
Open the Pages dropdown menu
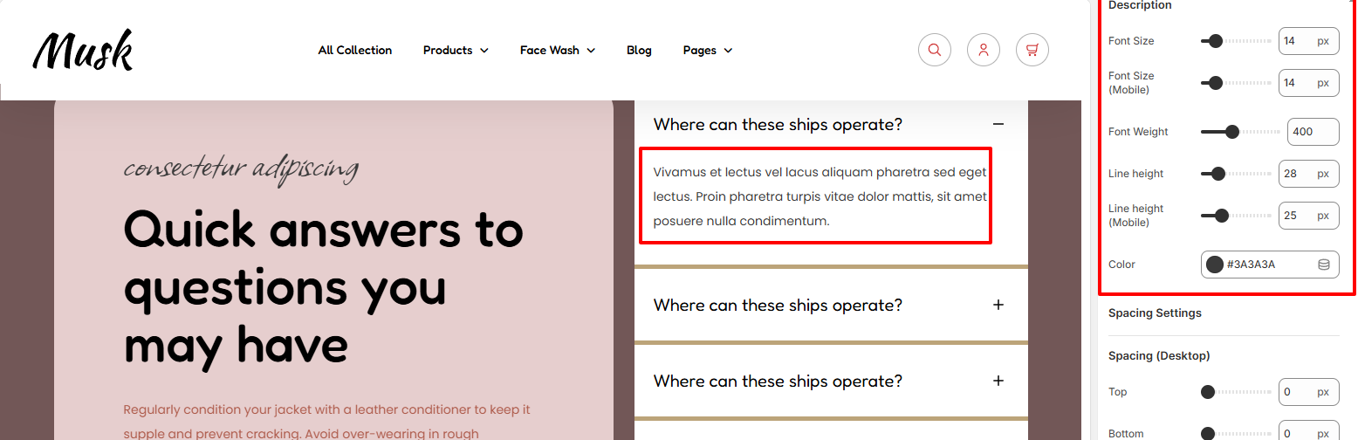click(707, 51)
